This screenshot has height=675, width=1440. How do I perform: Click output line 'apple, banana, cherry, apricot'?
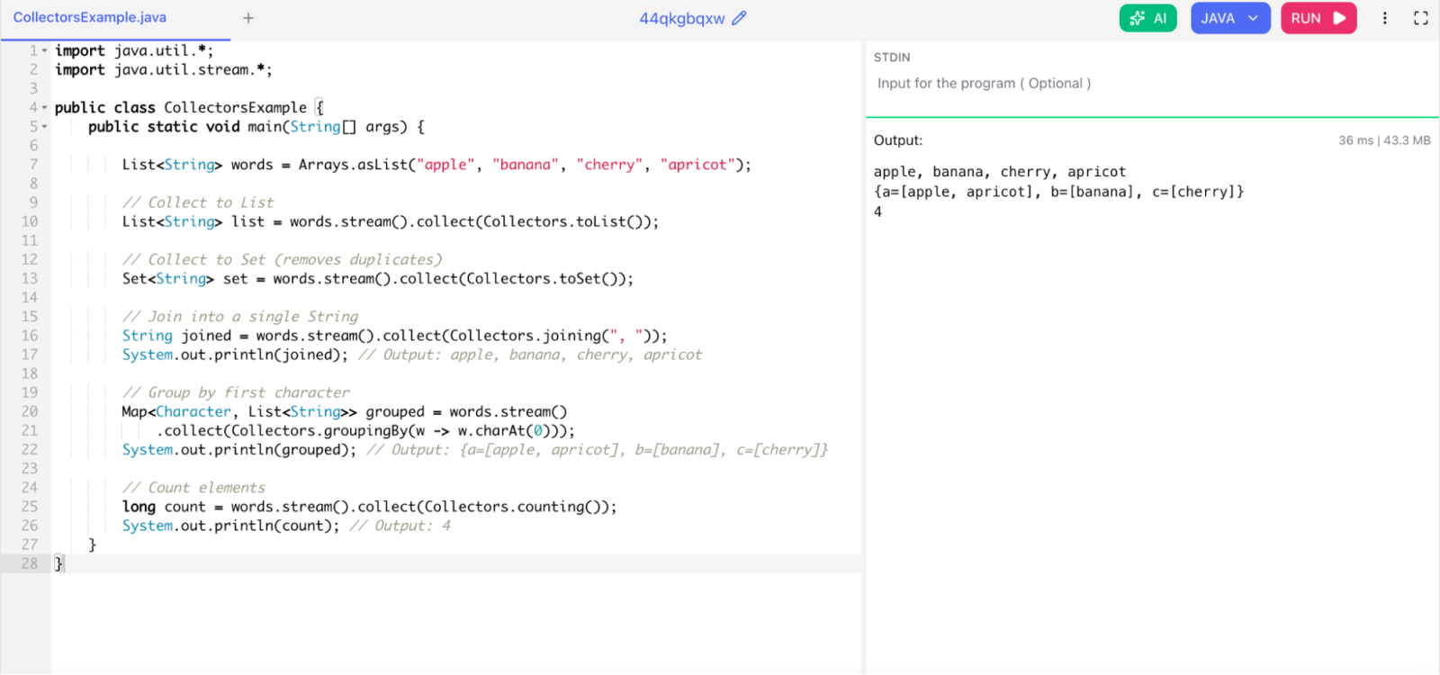pyautogui.click(x=999, y=172)
